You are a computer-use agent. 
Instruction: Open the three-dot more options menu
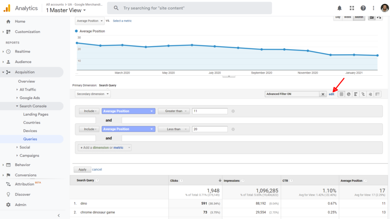click(373, 8)
